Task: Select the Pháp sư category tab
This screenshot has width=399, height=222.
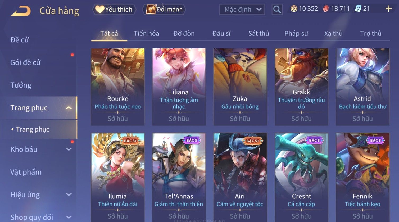Action: (296, 34)
